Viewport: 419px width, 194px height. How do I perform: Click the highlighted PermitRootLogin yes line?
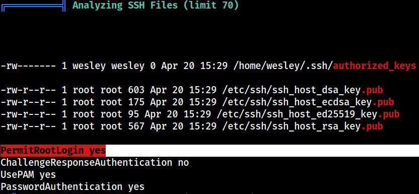coord(53,151)
